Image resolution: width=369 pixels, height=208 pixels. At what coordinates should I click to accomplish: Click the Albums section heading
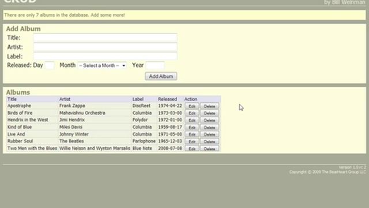(18, 92)
